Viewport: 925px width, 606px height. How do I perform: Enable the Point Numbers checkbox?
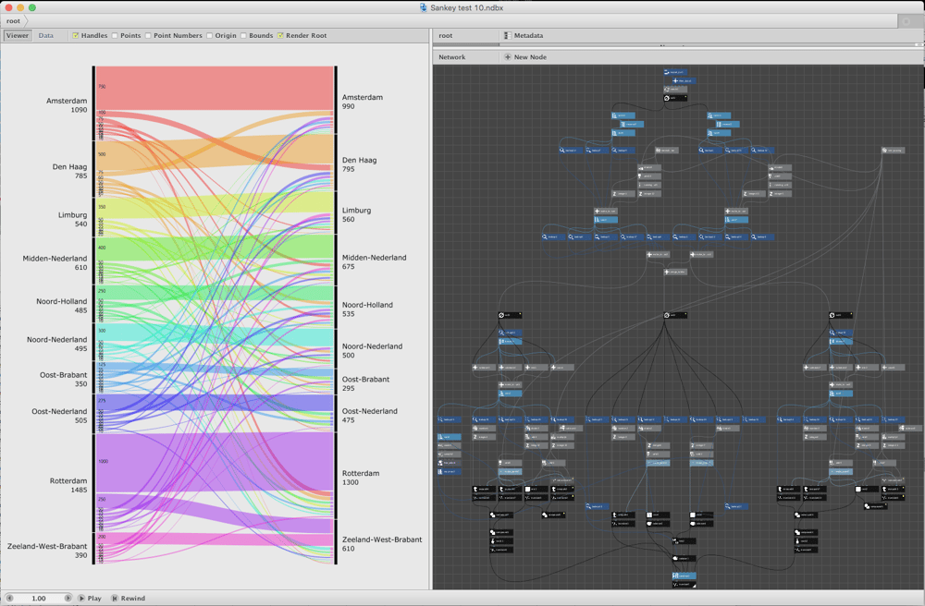pyautogui.click(x=148, y=35)
